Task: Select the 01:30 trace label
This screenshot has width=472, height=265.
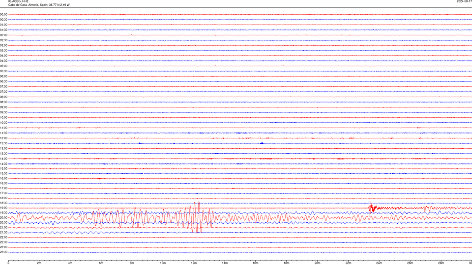Action: (x=3, y=30)
